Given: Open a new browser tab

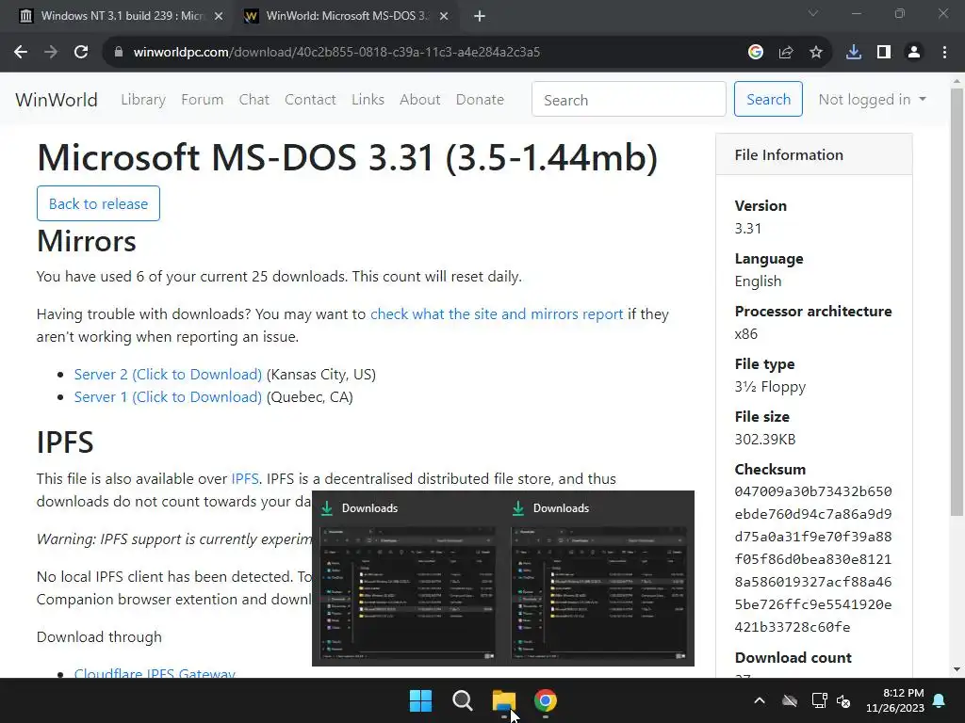Looking at the screenshot, I should point(480,17).
